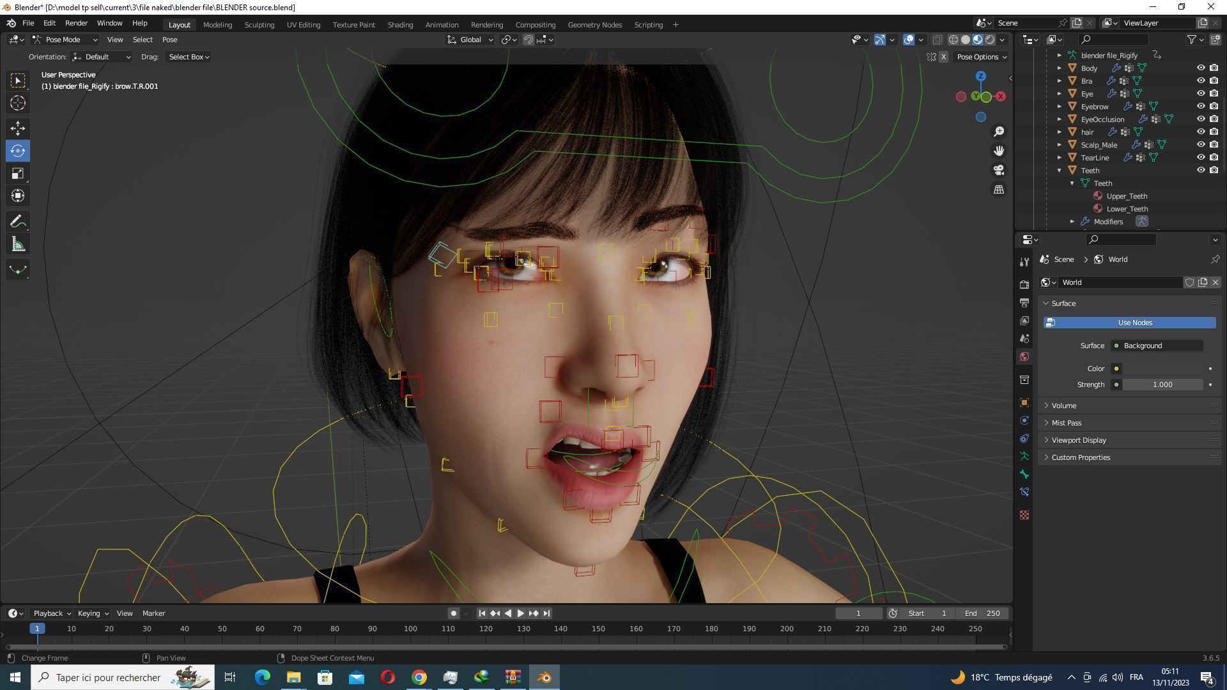Viewport: 1227px width, 690px height.
Task: Switch to wireframe viewport shading
Action: pos(953,40)
